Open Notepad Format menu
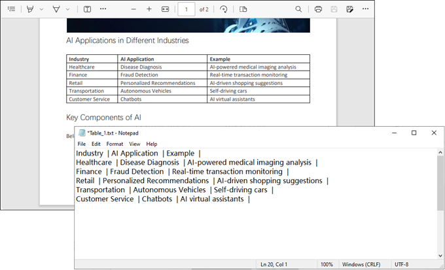445x270 pixels. 115,144
